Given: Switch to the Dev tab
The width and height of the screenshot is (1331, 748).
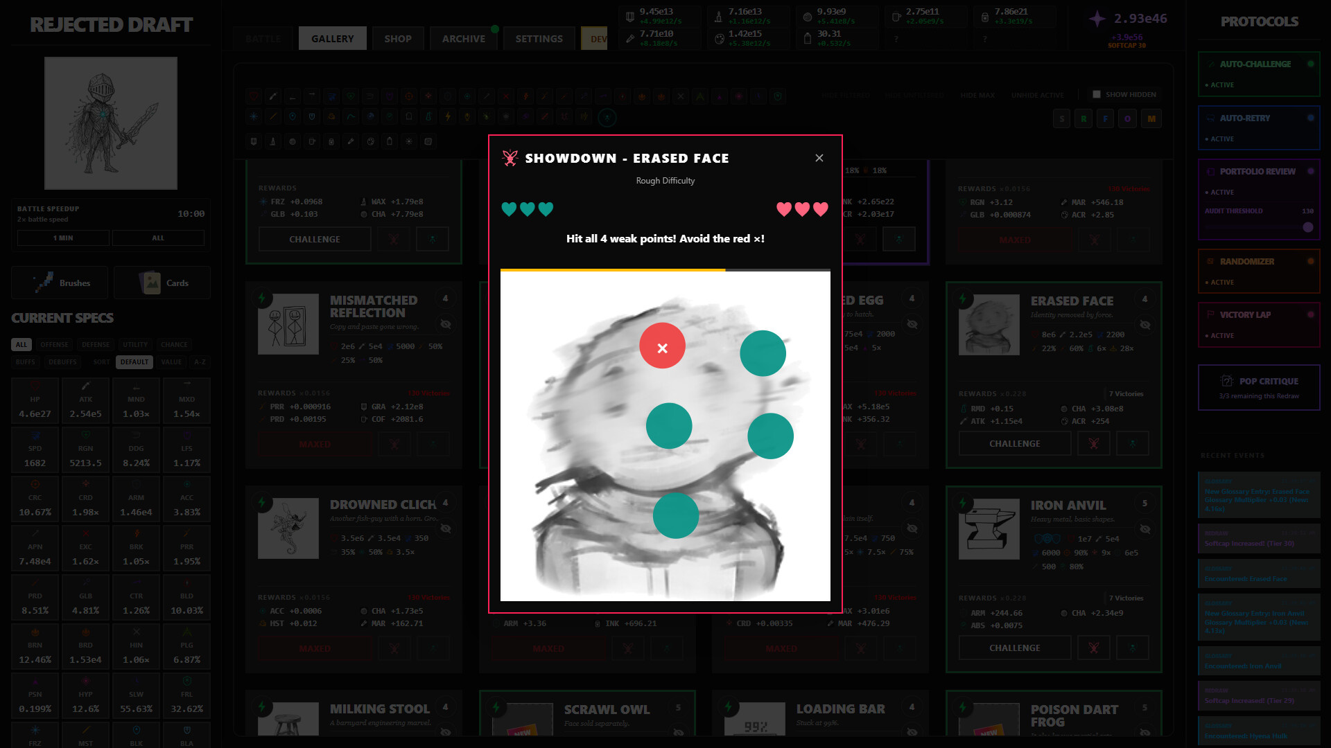Looking at the screenshot, I should pos(595,39).
